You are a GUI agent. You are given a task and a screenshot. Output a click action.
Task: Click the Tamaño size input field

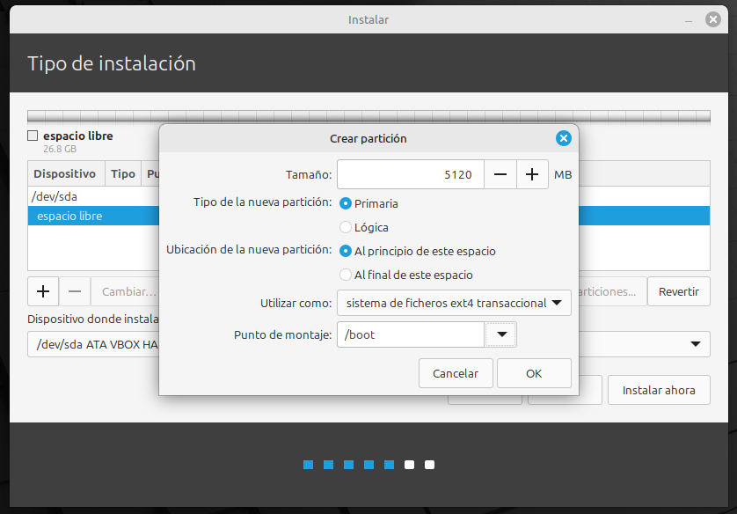pos(410,174)
